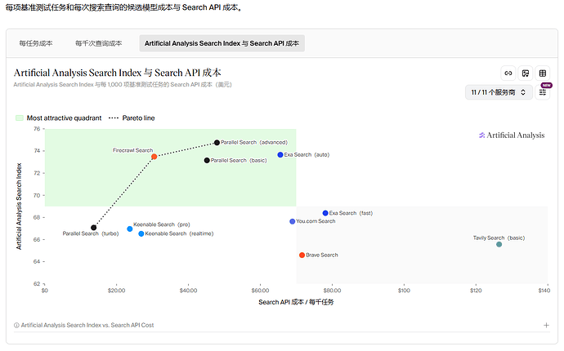The image size is (564, 351).
Task: Click the Parallel Search (turbo) data point
Action: (x=93, y=228)
